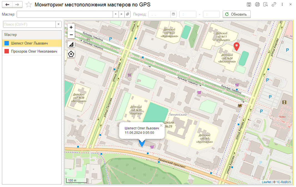Click the Детский сад №30 «Берёзка» label

click(x=136, y=110)
